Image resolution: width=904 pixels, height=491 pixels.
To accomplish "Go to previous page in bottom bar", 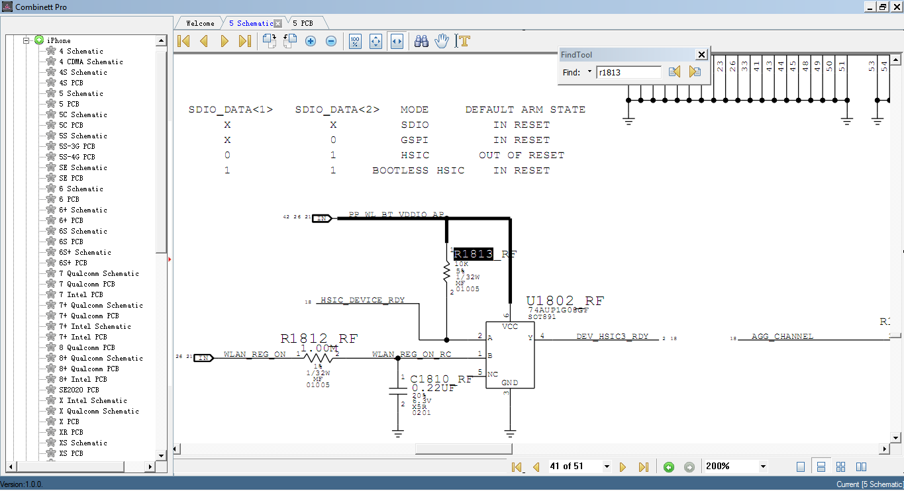I will (x=536, y=467).
